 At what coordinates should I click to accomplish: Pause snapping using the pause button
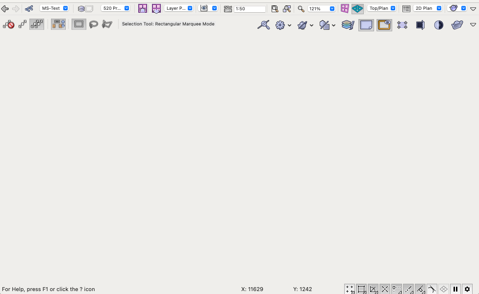(455, 289)
